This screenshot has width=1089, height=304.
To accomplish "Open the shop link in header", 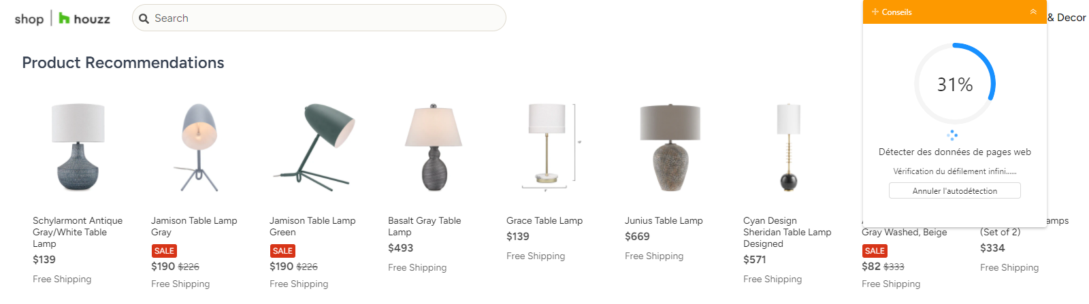I will click(29, 19).
